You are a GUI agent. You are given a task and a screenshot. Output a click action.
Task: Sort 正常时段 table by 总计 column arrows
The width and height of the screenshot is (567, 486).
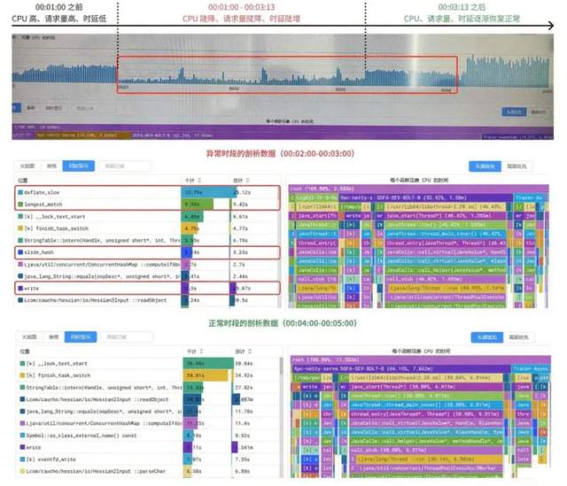coord(250,351)
